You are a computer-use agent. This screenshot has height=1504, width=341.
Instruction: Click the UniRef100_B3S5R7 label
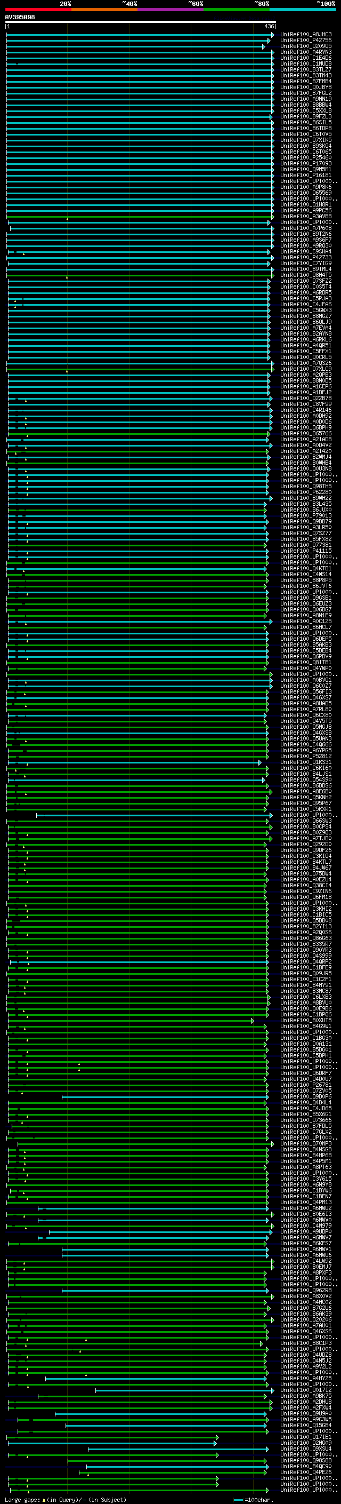click(306, 944)
